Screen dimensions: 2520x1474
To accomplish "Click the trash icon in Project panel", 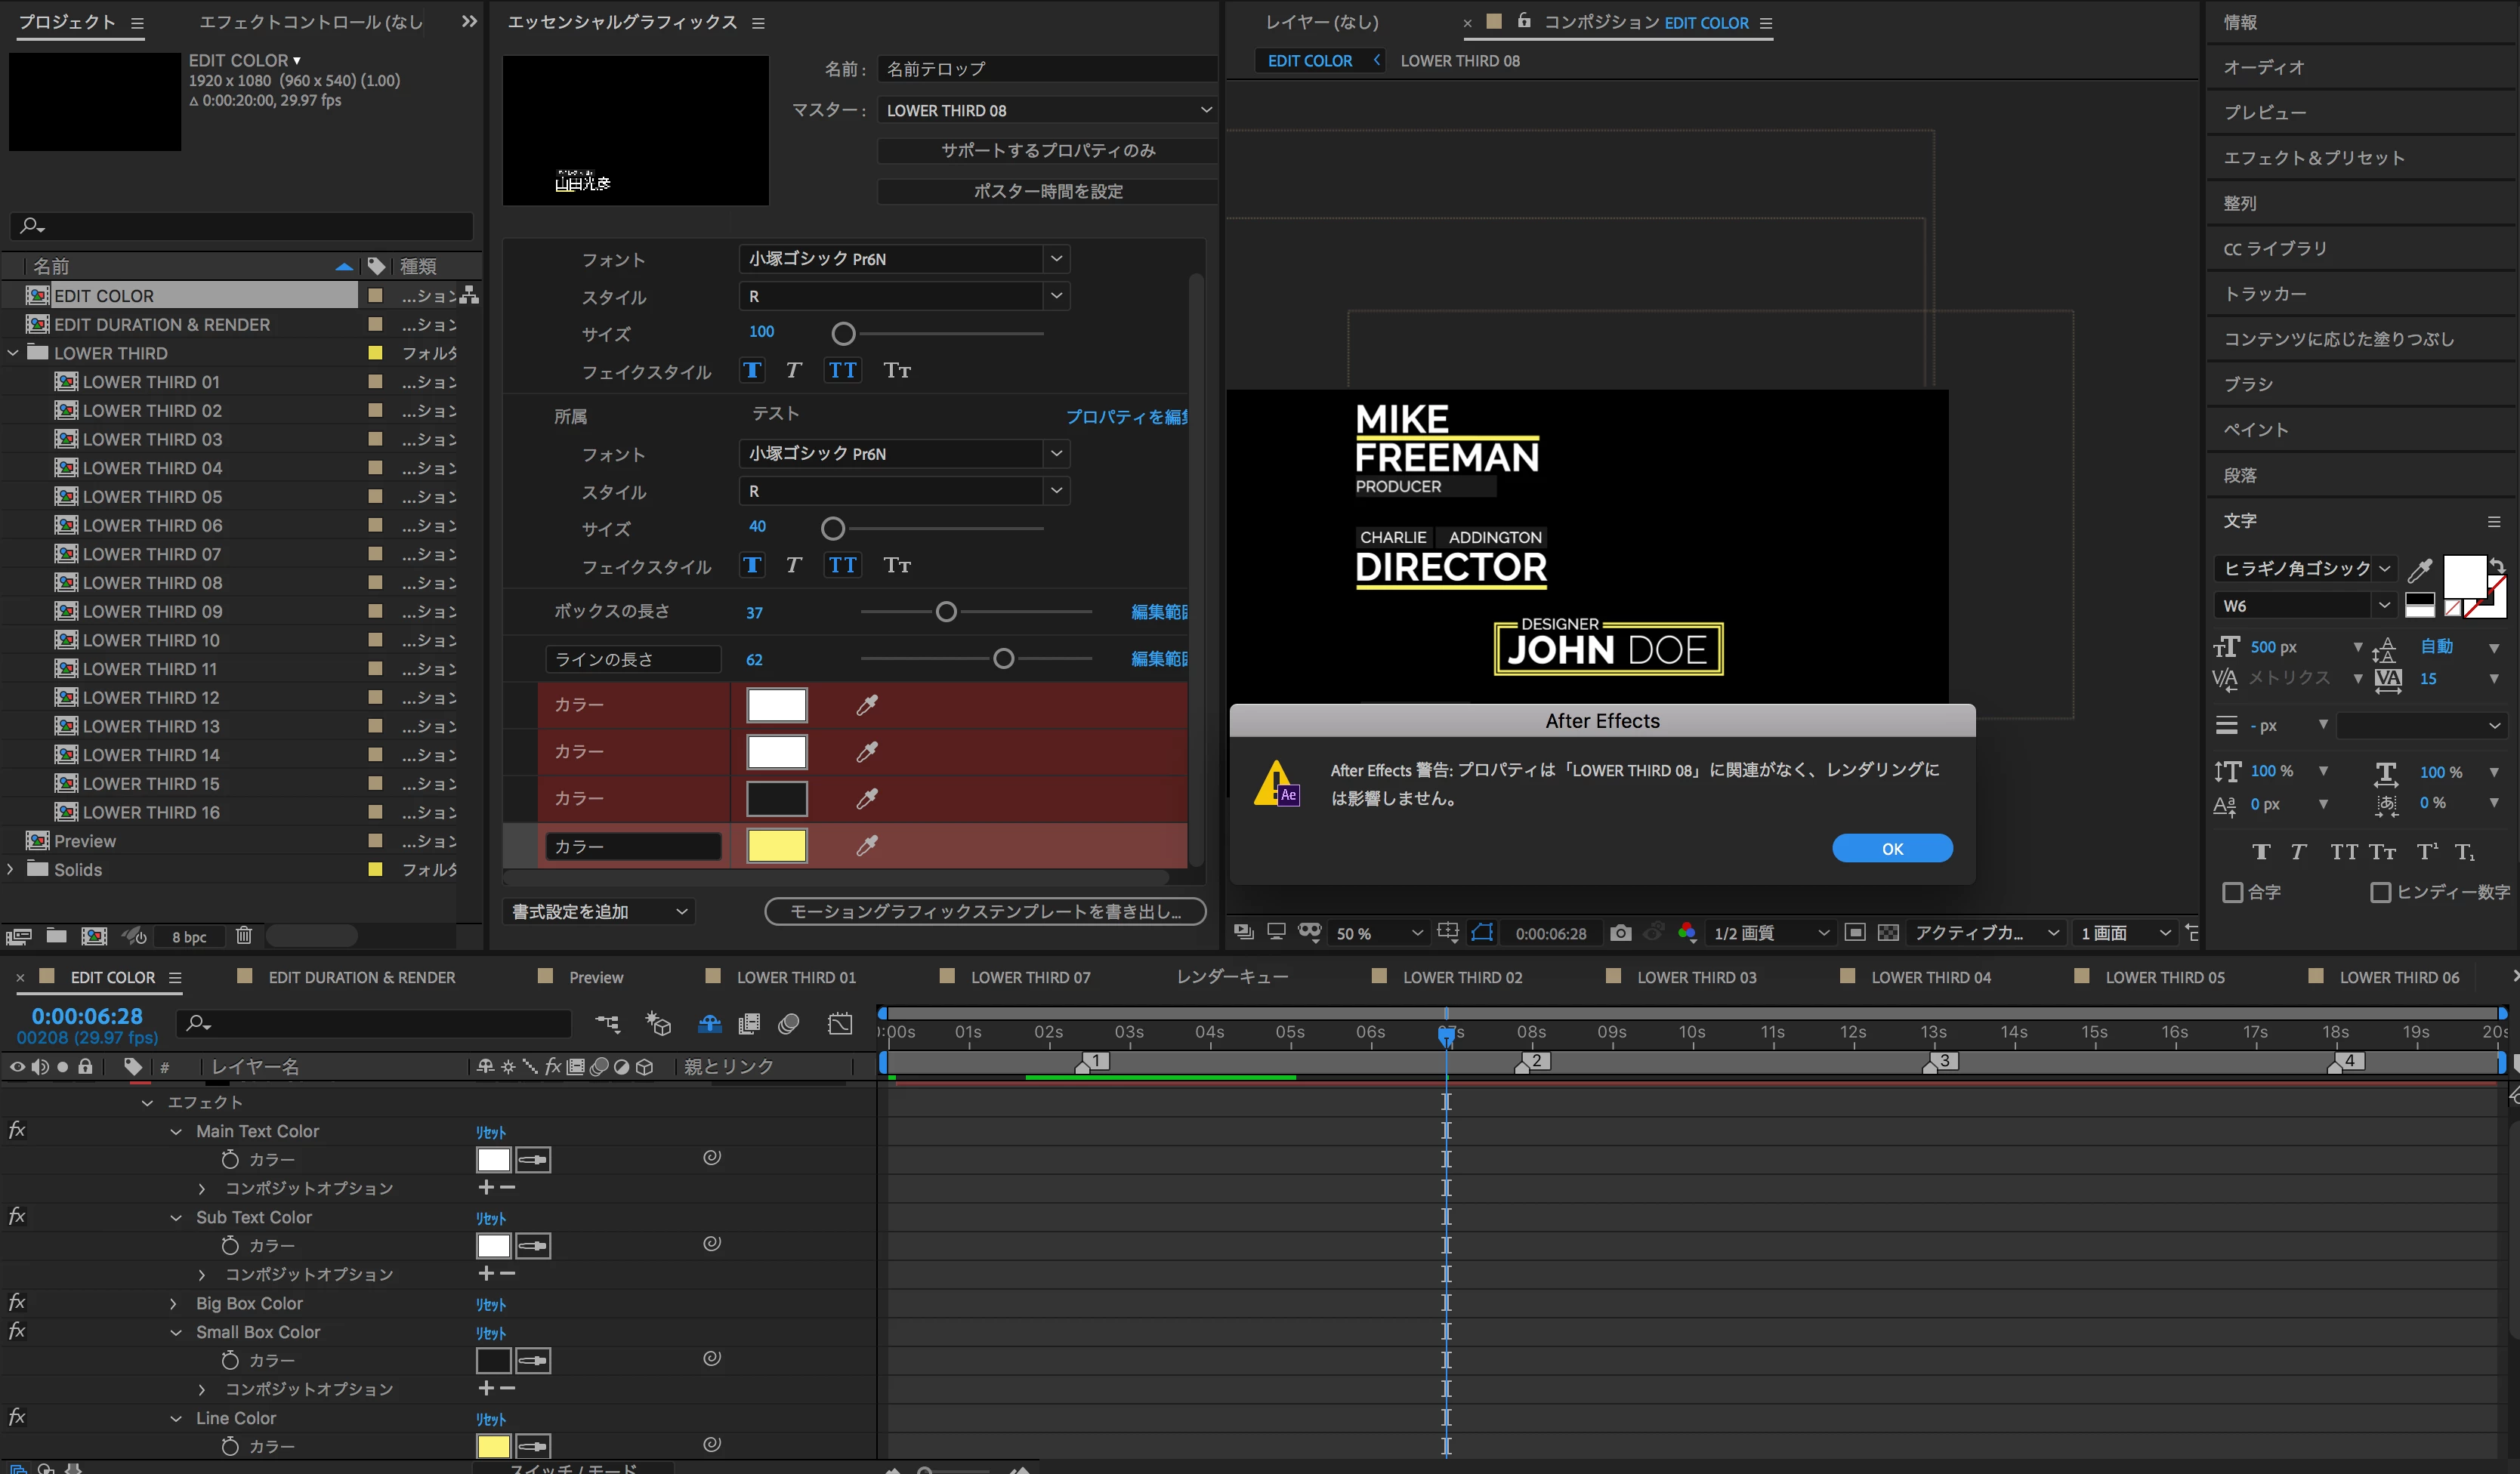I will [244, 936].
